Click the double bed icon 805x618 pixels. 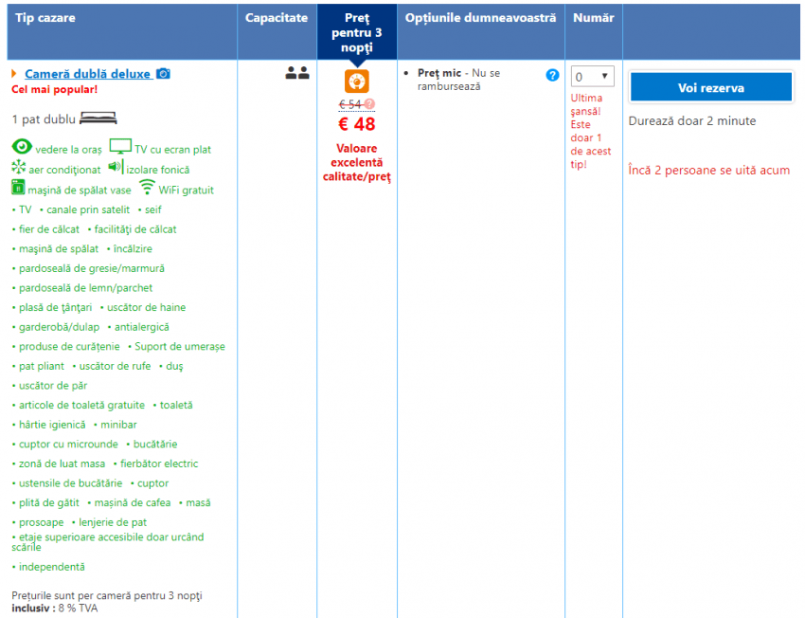click(x=98, y=119)
